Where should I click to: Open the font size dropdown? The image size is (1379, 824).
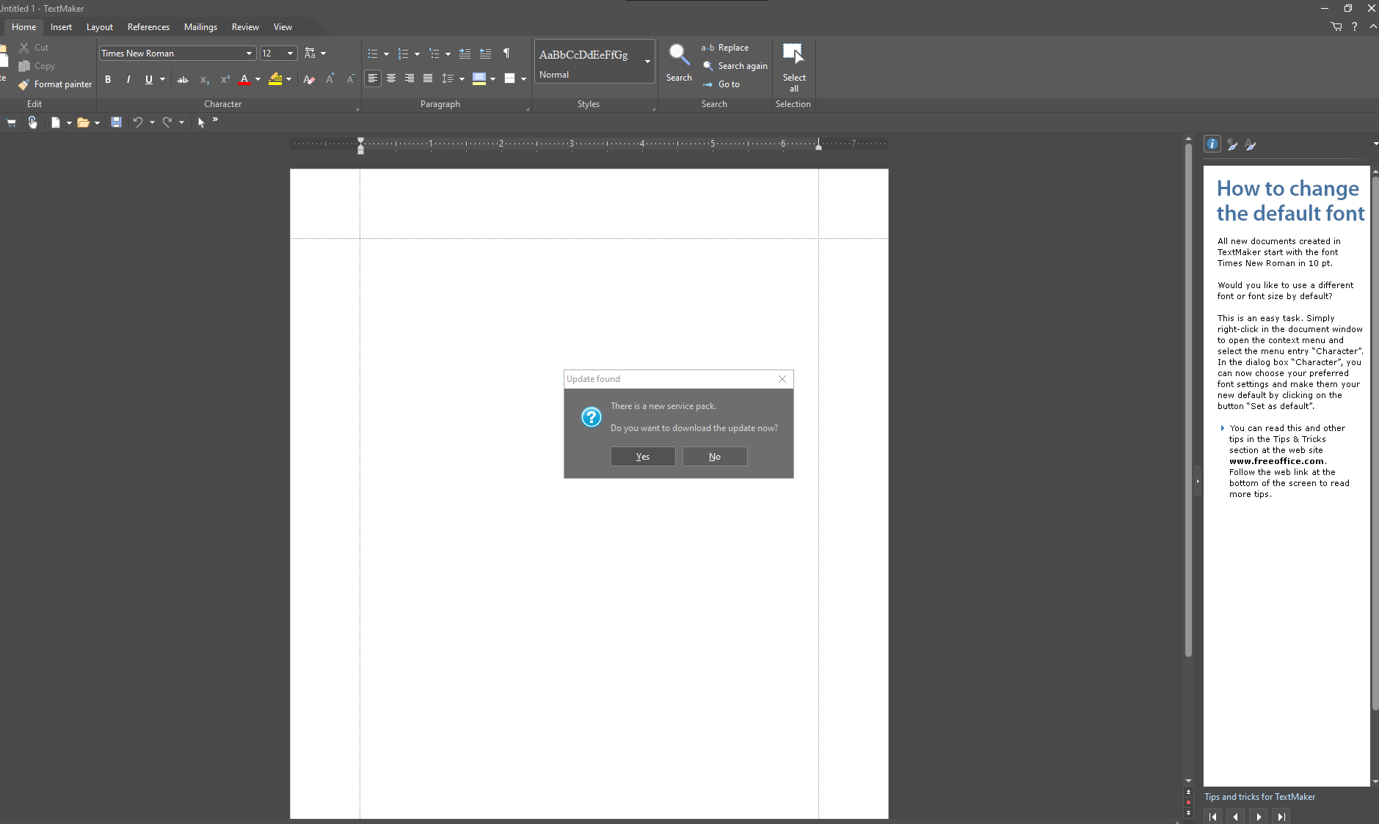click(x=291, y=54)
